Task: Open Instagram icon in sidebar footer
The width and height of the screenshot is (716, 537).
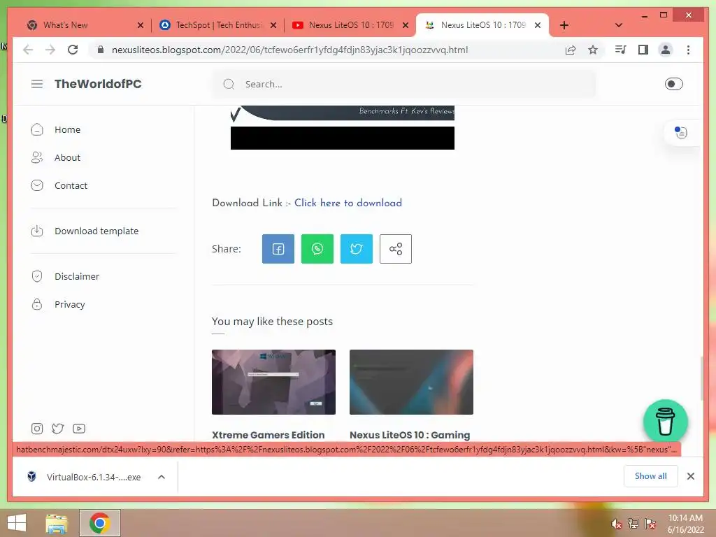Action: click(x=37, y=429)
